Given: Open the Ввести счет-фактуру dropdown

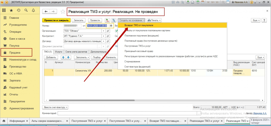Looking at the screenshot, I should [x=55, y=107].
